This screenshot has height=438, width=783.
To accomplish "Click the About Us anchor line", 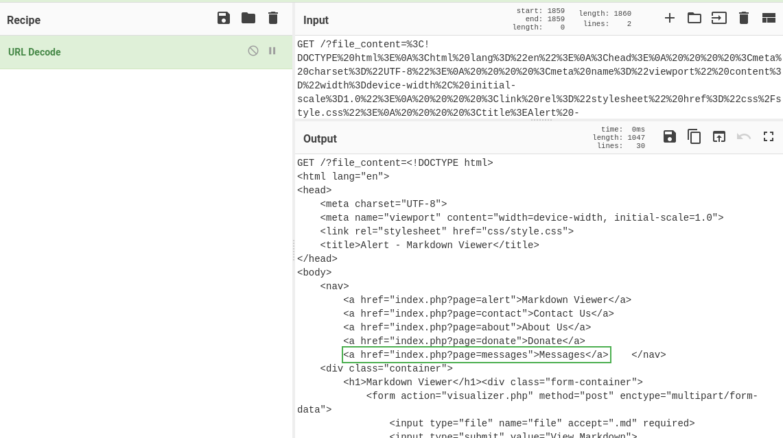I will point(467,327).
